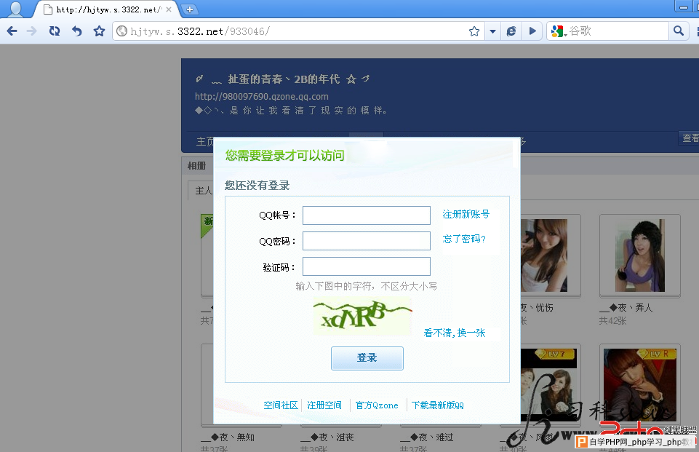Viewport: 699px width, 452px height.
Task: Open the 注册空间 footer link
Action: 324,405
